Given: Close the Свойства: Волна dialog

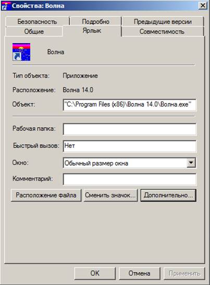Looking at the screenshot, I should tap(203, 6).
